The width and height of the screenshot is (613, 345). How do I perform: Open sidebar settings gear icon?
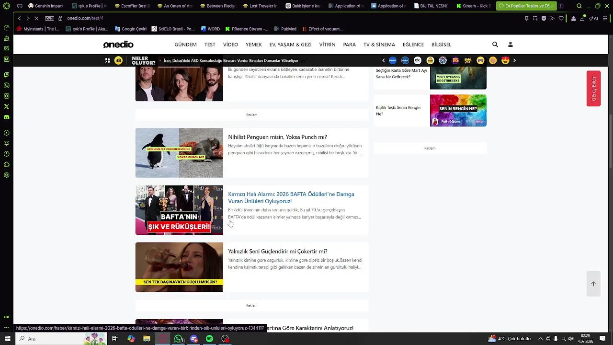6,175
